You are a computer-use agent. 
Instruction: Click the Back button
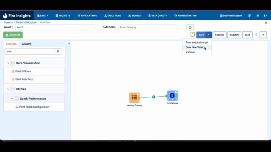[247, 35]
